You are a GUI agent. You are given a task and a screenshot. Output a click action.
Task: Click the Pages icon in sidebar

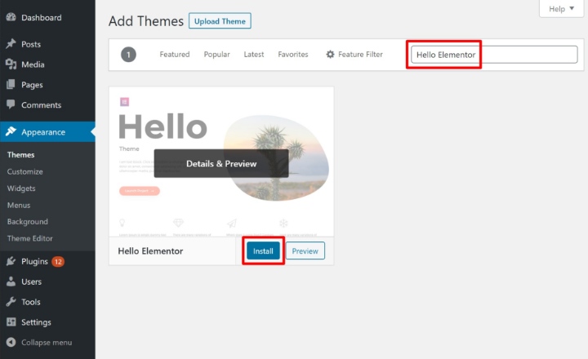[11, 85]
